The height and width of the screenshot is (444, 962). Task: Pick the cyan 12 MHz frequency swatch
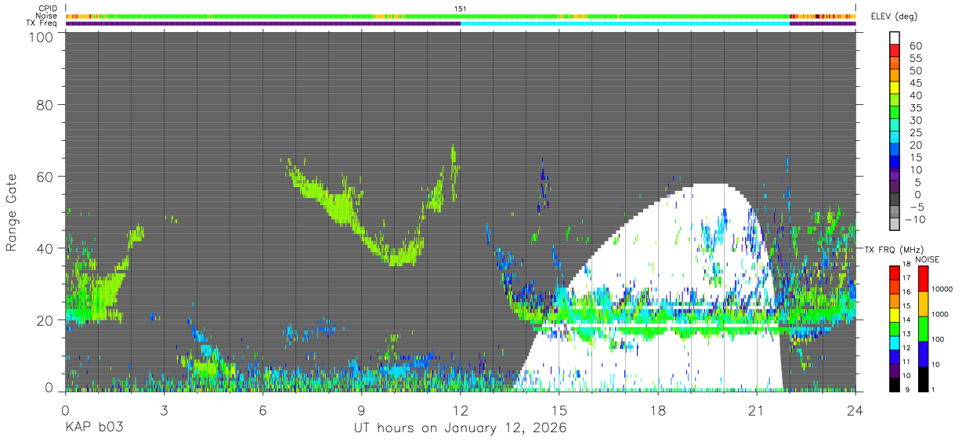(895, 341)
